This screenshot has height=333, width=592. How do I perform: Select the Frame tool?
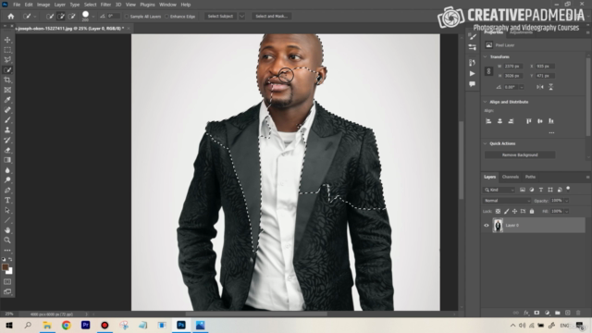[x=7, y=90]
